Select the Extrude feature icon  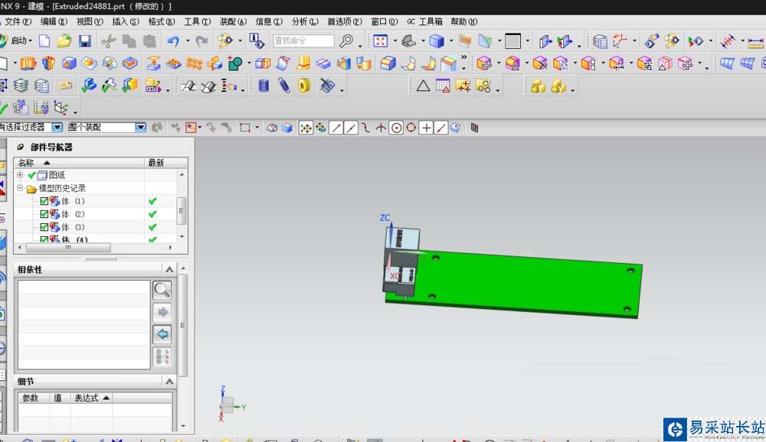pos(28,63)
